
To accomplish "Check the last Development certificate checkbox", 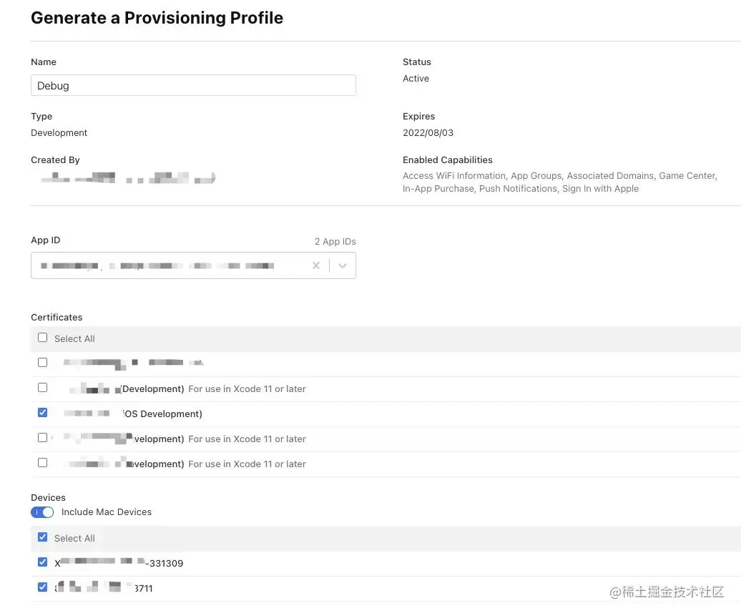I will click(42, 462).
